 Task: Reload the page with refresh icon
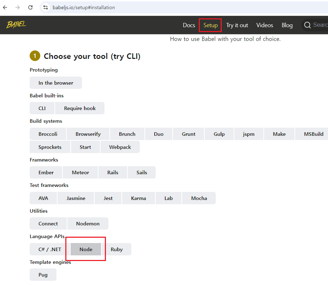30,7
